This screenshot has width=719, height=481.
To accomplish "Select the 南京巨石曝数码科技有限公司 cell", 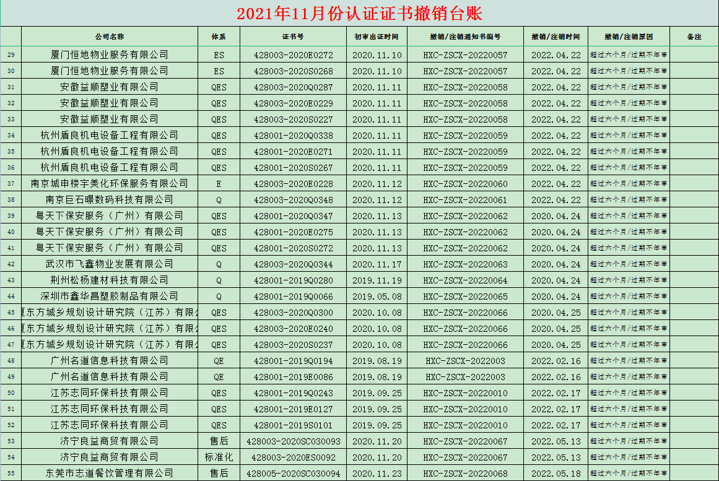I will pyautogui.click(x=110, y=200).
